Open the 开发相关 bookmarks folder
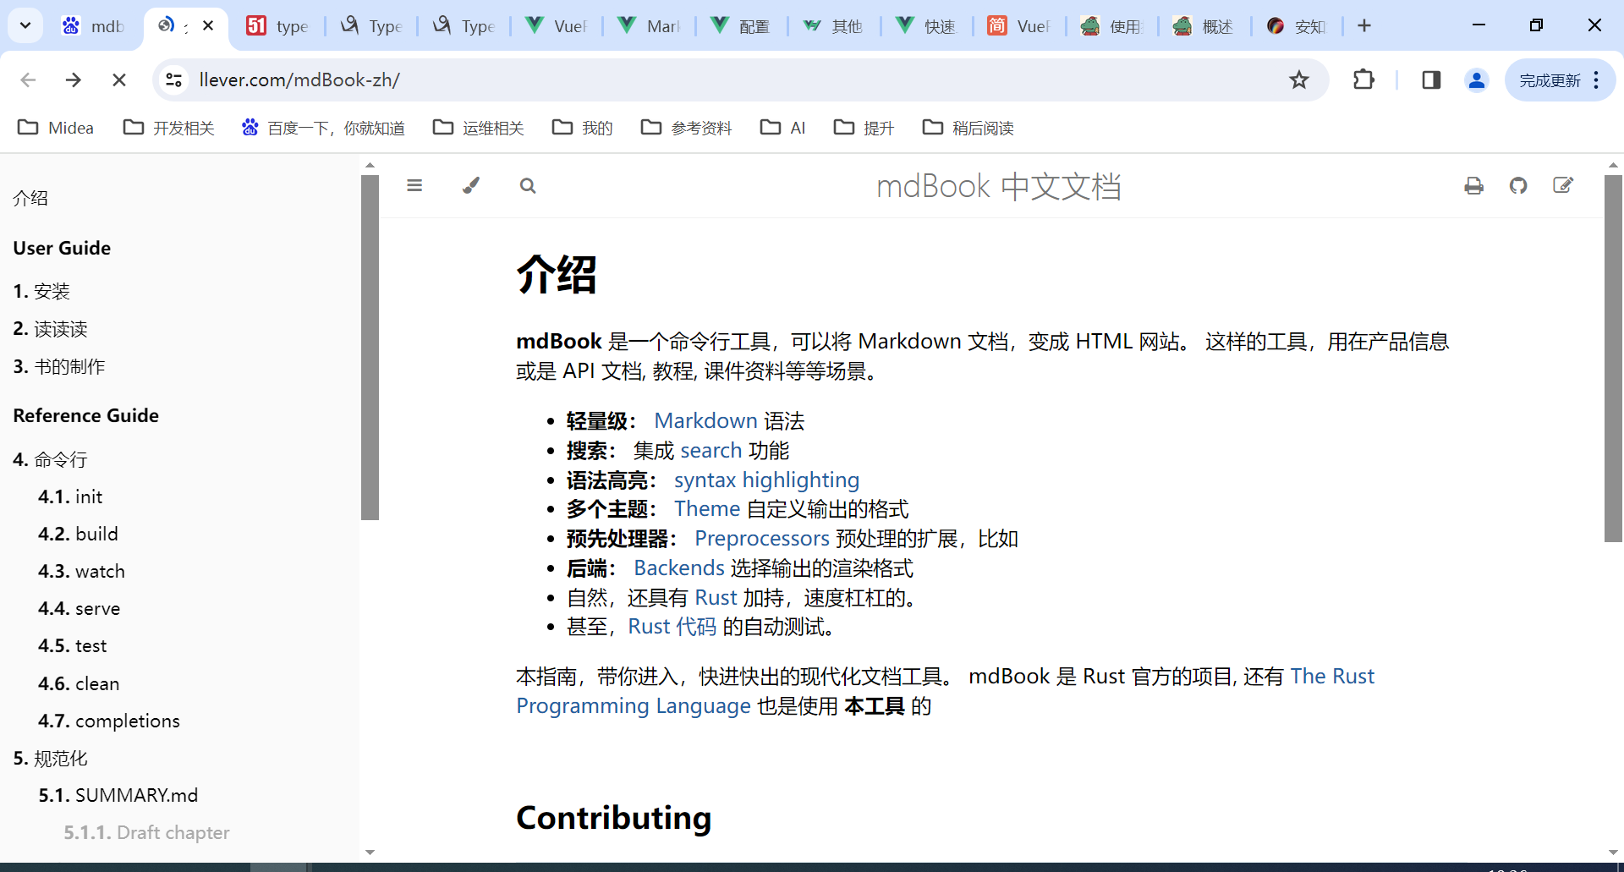The height and width of the screenshot is (872, 1624). pos(168,128)
